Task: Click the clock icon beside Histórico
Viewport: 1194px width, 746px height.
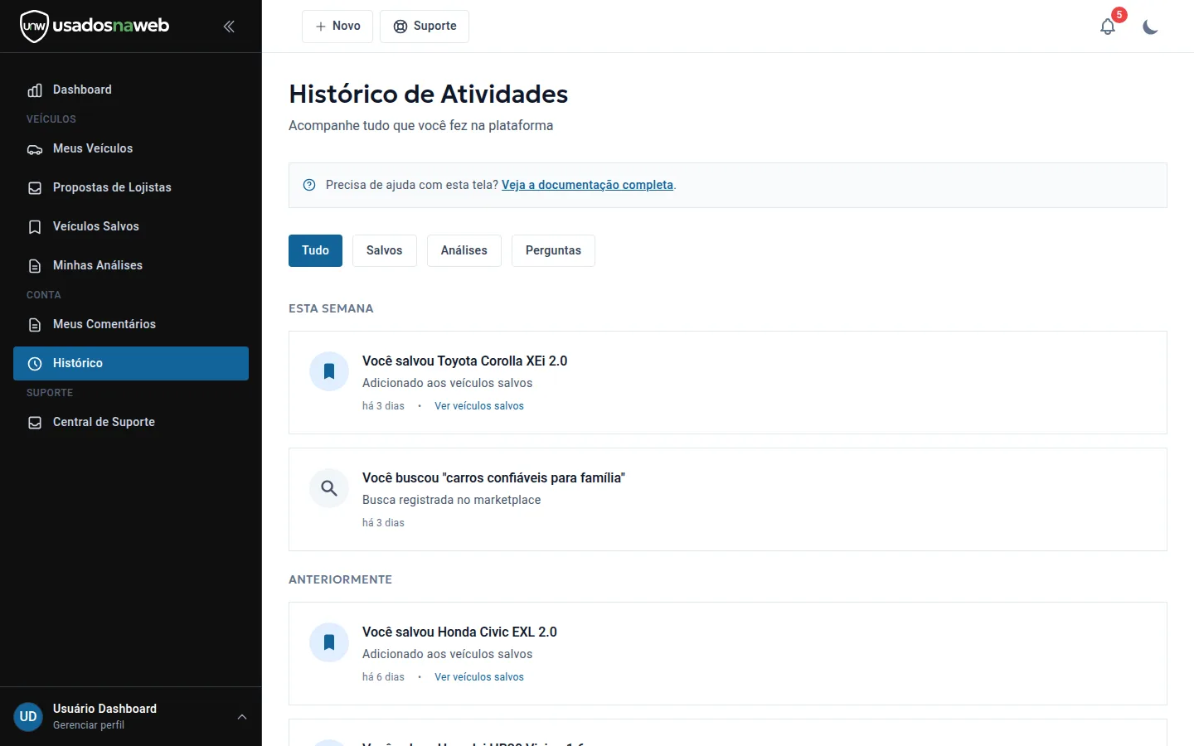Action: [x=35, y=364]
